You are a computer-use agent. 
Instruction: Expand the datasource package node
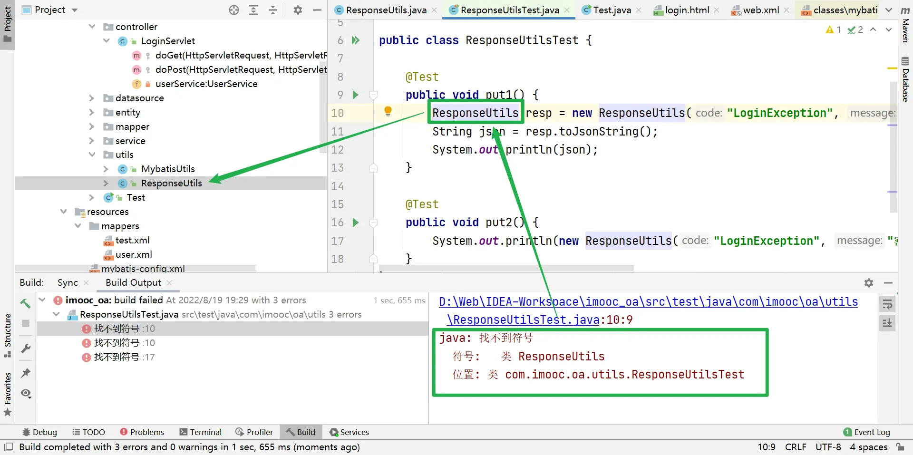tap(92, 98)
